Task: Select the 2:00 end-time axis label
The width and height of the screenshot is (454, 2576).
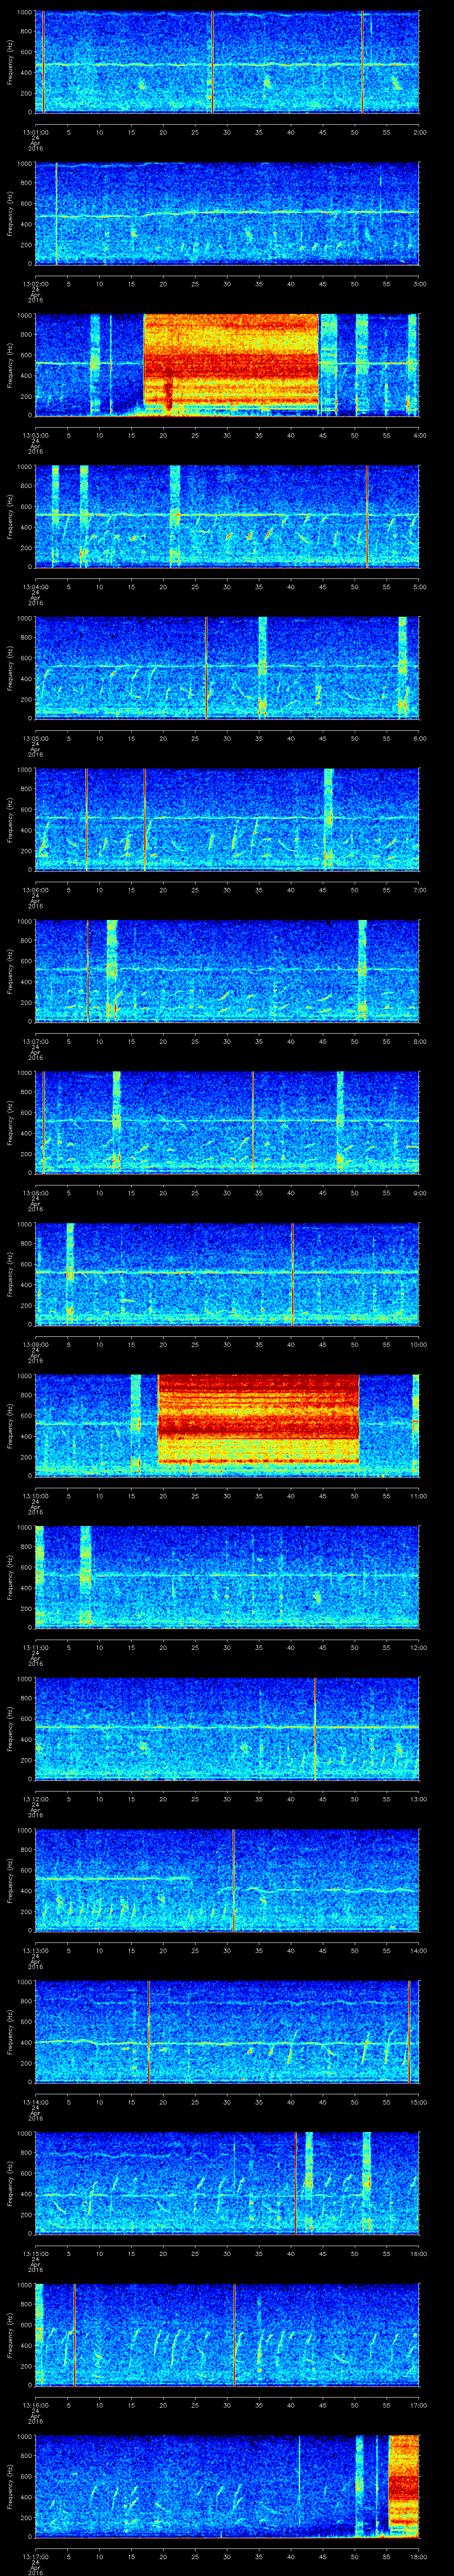Action: click(x=419, y=131)
